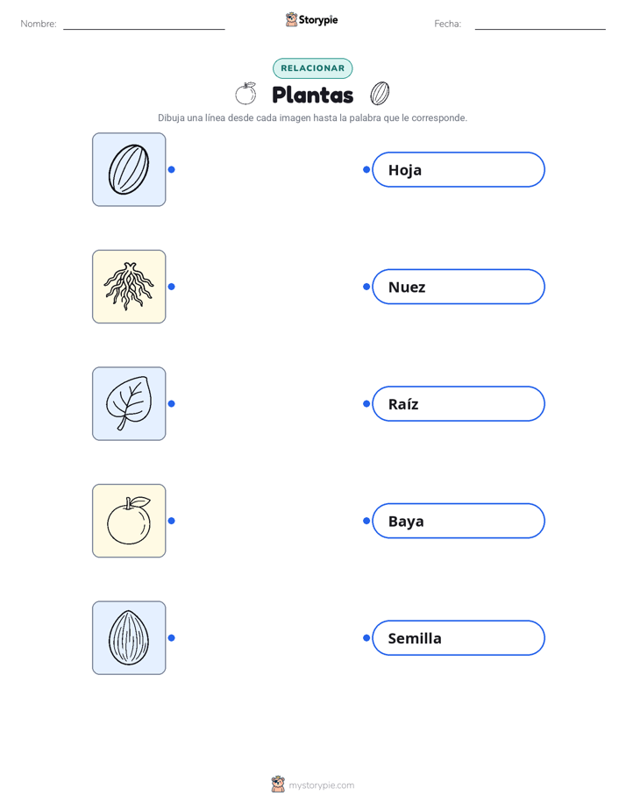The height and width of the screenshot is (810, 626).
Task: Click the connector dot left of Semilla
Action: (366, 637)
